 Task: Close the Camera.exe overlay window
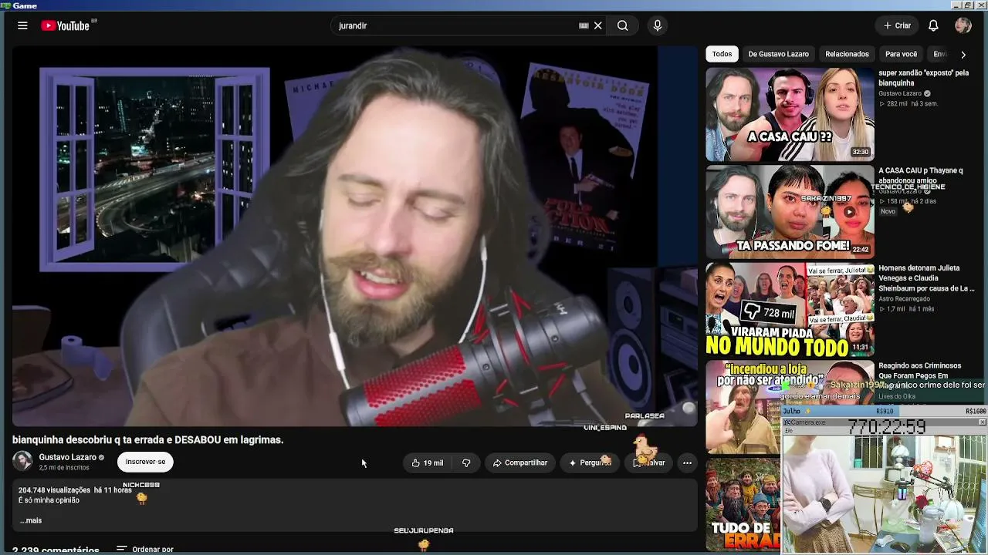click(982, 422)
